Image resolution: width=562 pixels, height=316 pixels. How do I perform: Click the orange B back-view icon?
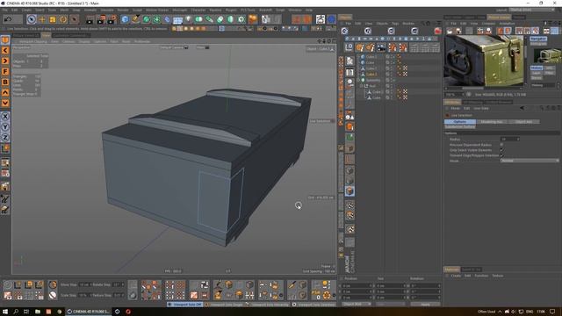[x=5, y=82]
